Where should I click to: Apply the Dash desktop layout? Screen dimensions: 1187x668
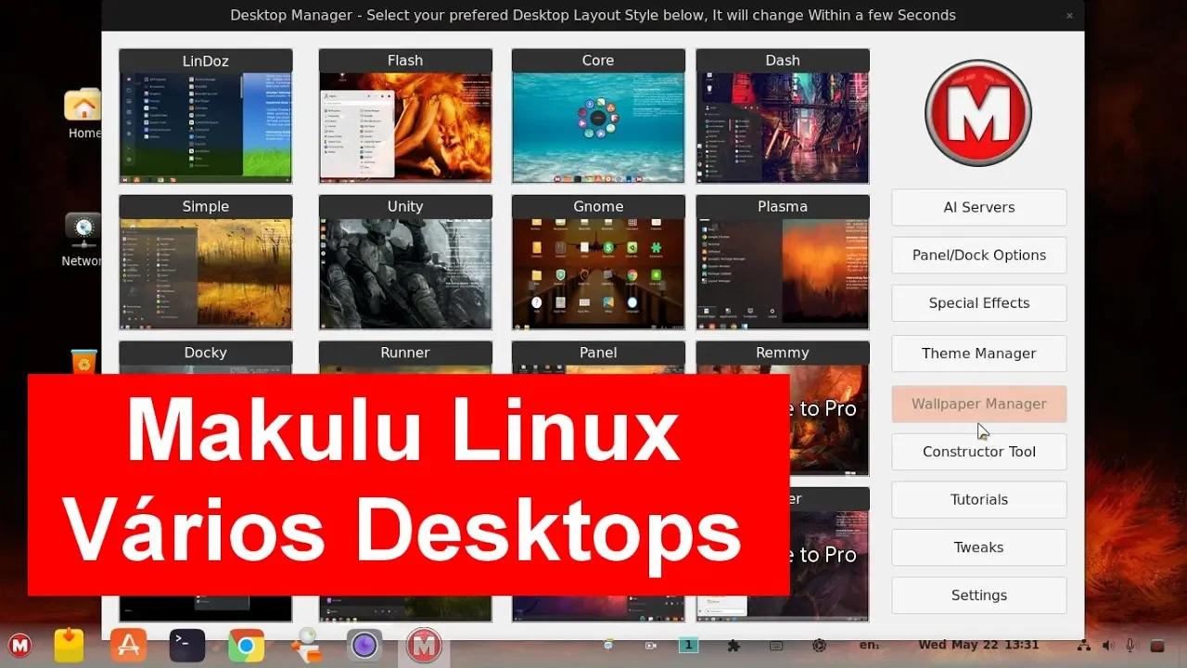coord(783,116)
